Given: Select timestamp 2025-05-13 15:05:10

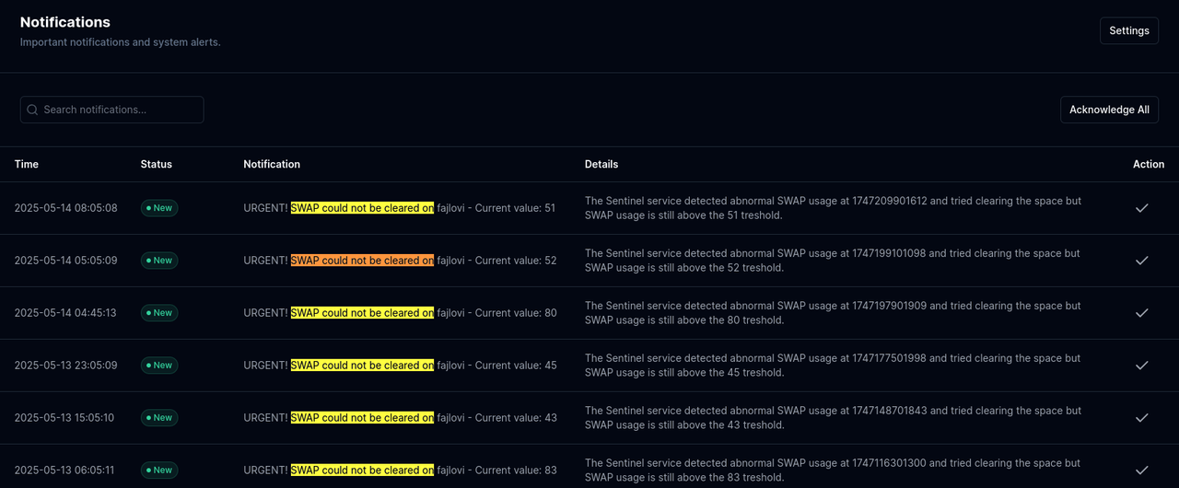Looking at the screenshot, I should click(x=66, y=418).
